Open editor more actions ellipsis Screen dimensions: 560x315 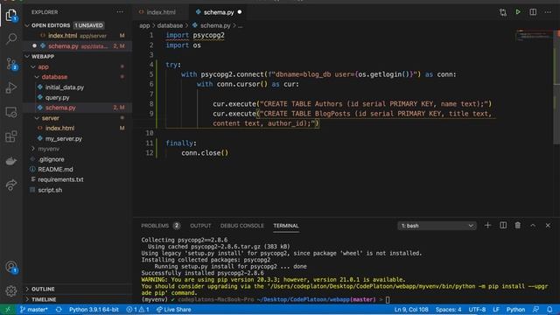pos(548,12)
